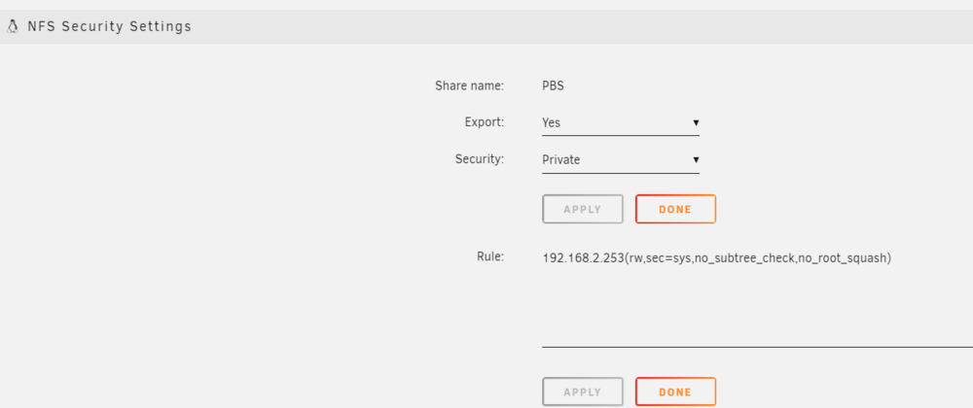Click the Security label

[479, 159]
